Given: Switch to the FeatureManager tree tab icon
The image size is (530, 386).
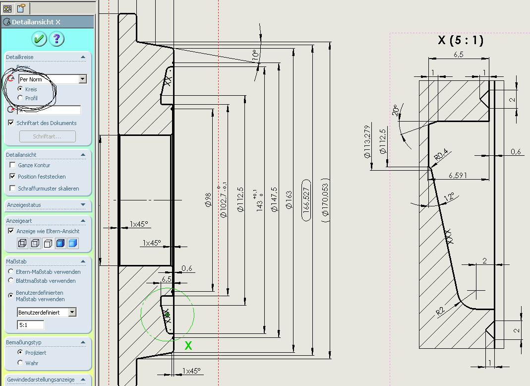Looking at the screenshot, I should [7, 8].
